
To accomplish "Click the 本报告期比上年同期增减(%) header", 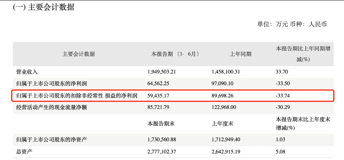I will point(303,54).
